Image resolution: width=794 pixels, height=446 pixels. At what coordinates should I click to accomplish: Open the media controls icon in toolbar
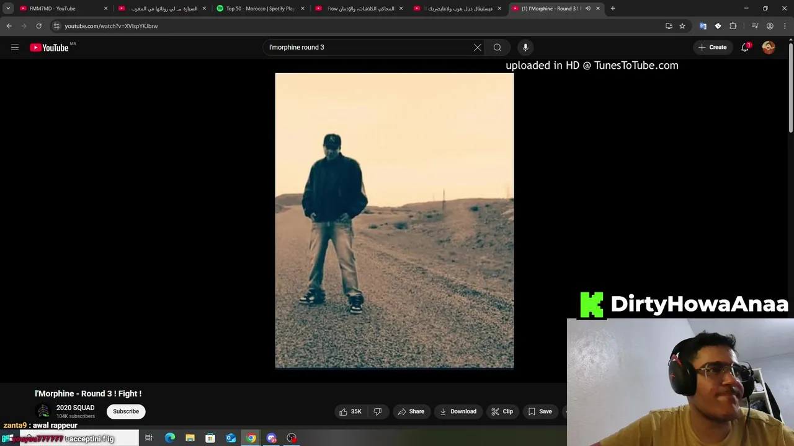click(x=755, y=26)
